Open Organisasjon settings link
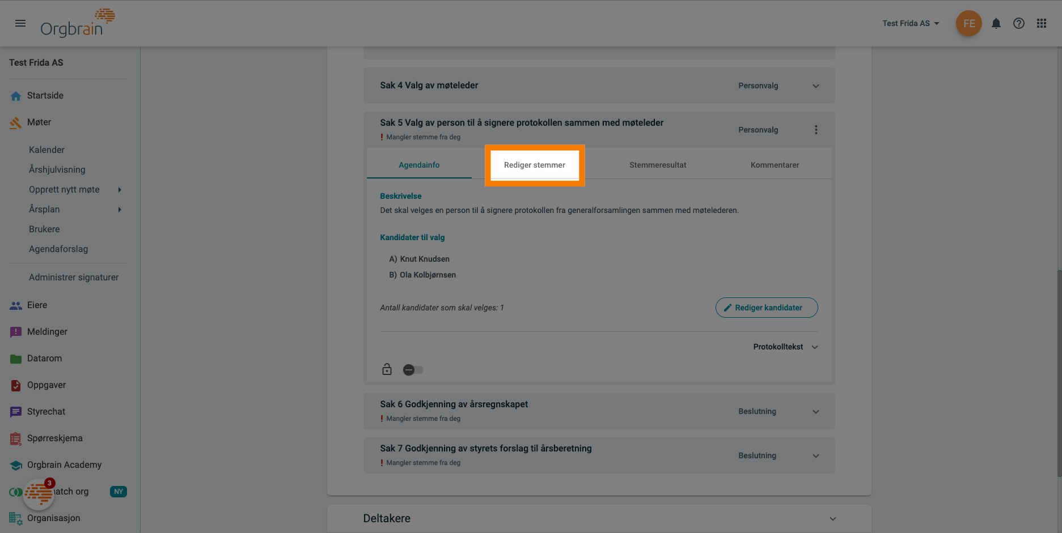 coord(53,518)
